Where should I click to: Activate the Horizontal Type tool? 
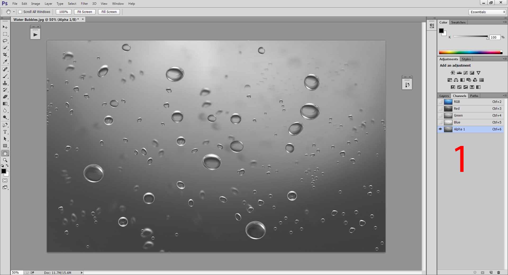click(5, 132)
